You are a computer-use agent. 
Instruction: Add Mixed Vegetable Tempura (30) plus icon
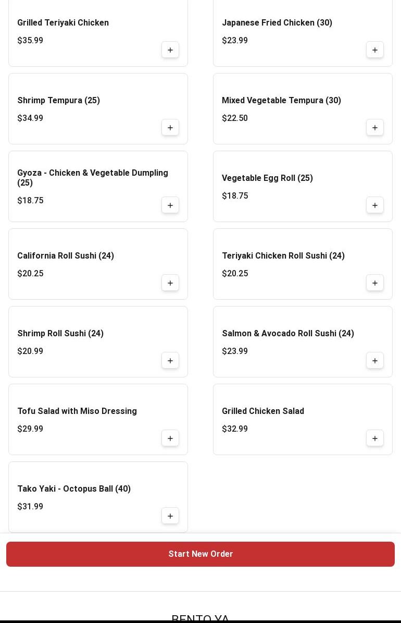pos(374,128)
